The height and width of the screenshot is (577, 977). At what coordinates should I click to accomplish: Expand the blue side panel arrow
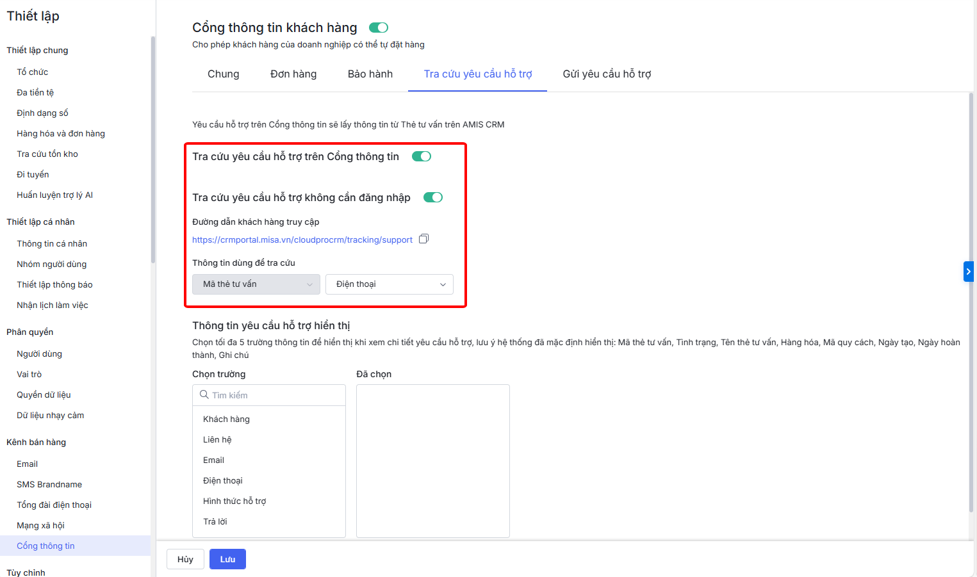(968, 272)
